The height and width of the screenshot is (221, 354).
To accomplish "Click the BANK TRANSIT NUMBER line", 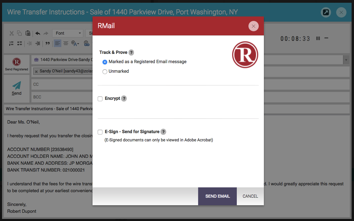I will click(46, 170).
